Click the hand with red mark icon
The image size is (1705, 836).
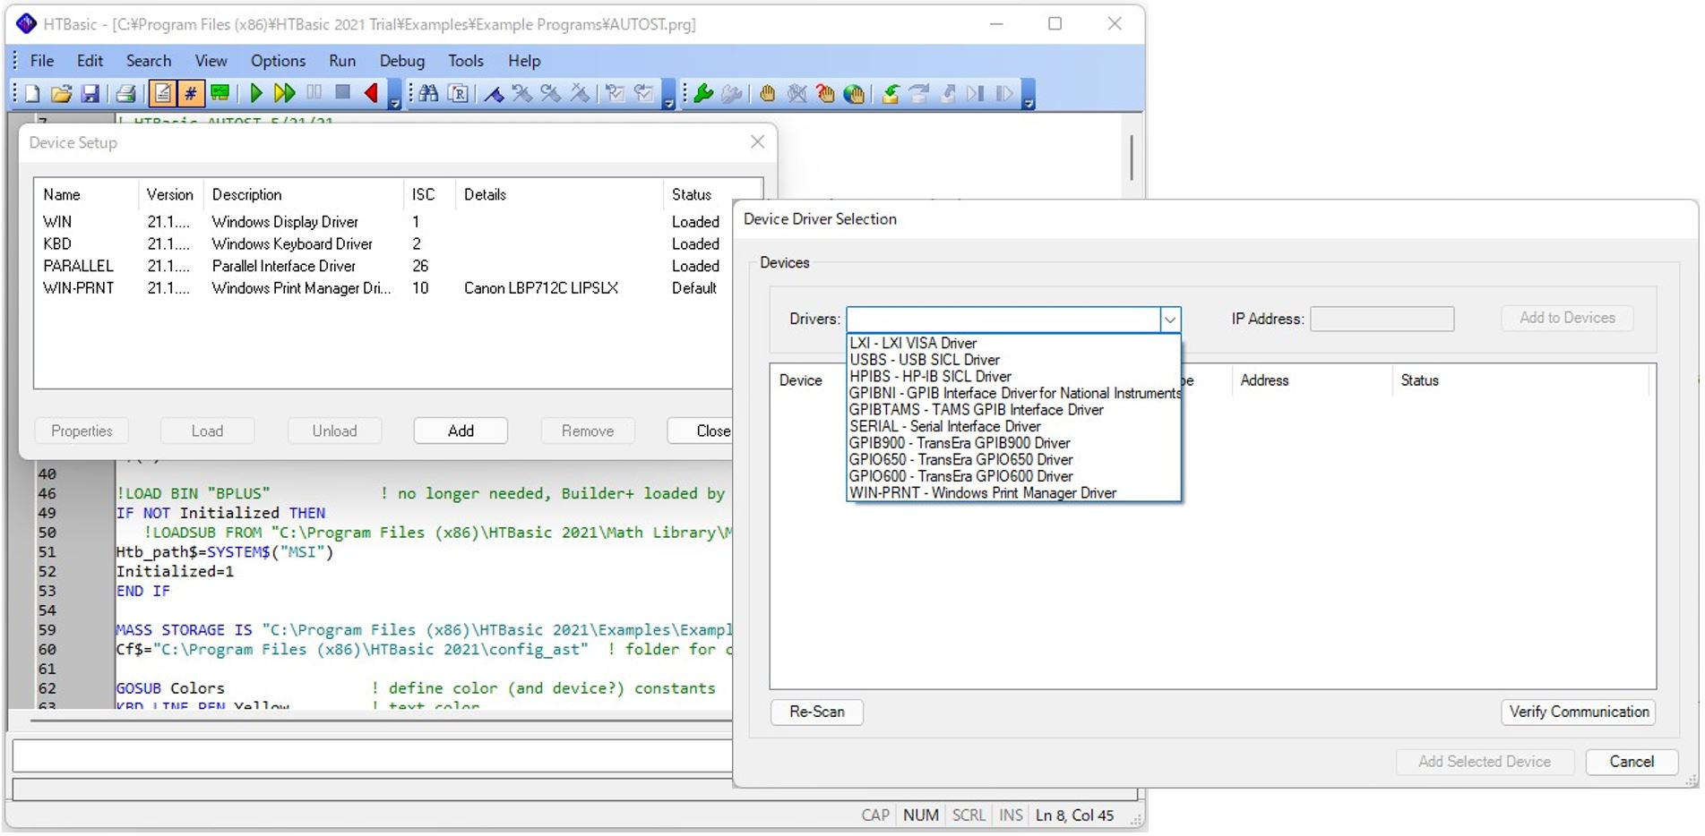pos(825,93)
